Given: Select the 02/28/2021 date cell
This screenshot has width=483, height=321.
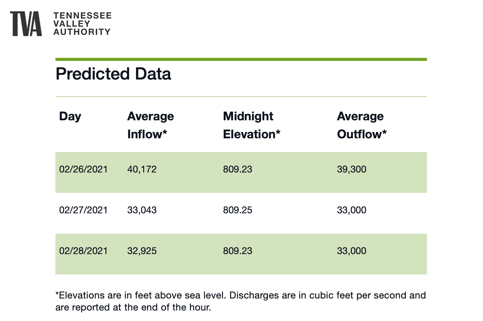Looking at the screenshot, I should coord(83,251).
